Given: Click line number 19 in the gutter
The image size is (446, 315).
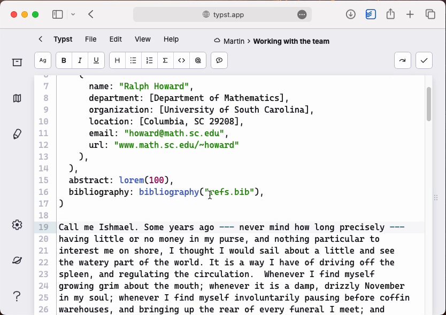Looking at the screenshot, I should tap(43, 227).
